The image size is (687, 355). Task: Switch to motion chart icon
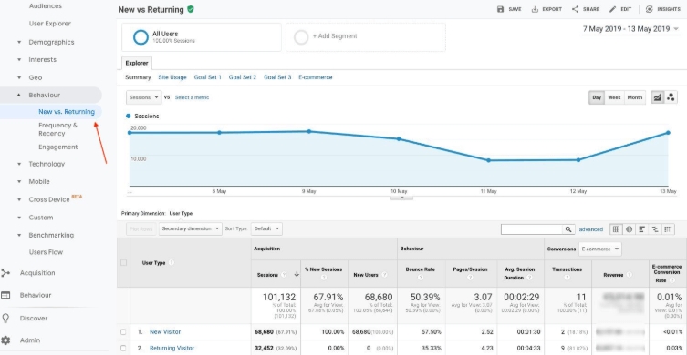click(x=671, y=97)
